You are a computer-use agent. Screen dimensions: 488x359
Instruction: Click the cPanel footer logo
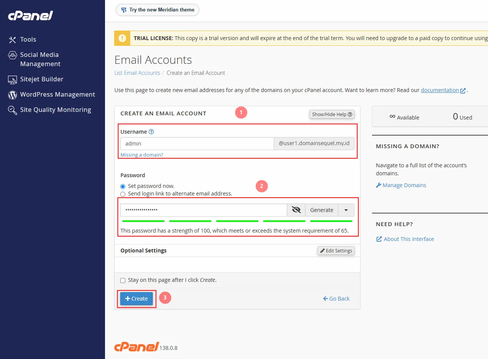click(136, 346)
